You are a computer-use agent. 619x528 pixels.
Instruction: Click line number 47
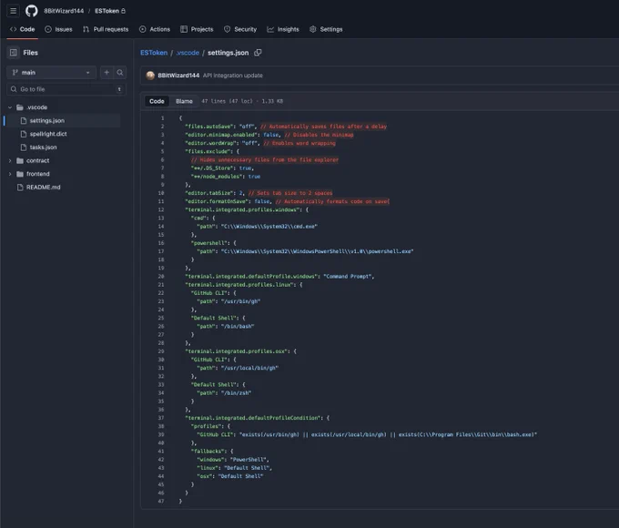[161, 502]
